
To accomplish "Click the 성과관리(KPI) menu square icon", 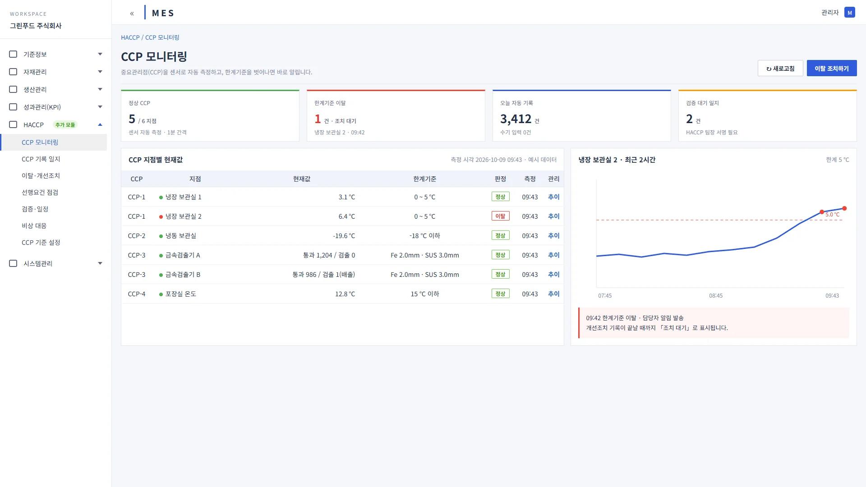I will (13, 107).
